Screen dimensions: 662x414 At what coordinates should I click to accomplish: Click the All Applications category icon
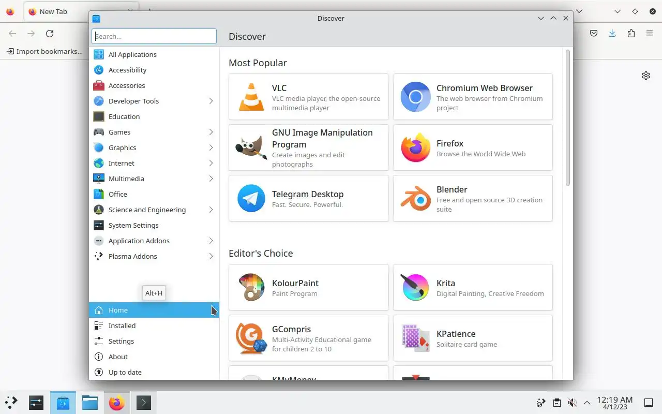click(99, 54)
